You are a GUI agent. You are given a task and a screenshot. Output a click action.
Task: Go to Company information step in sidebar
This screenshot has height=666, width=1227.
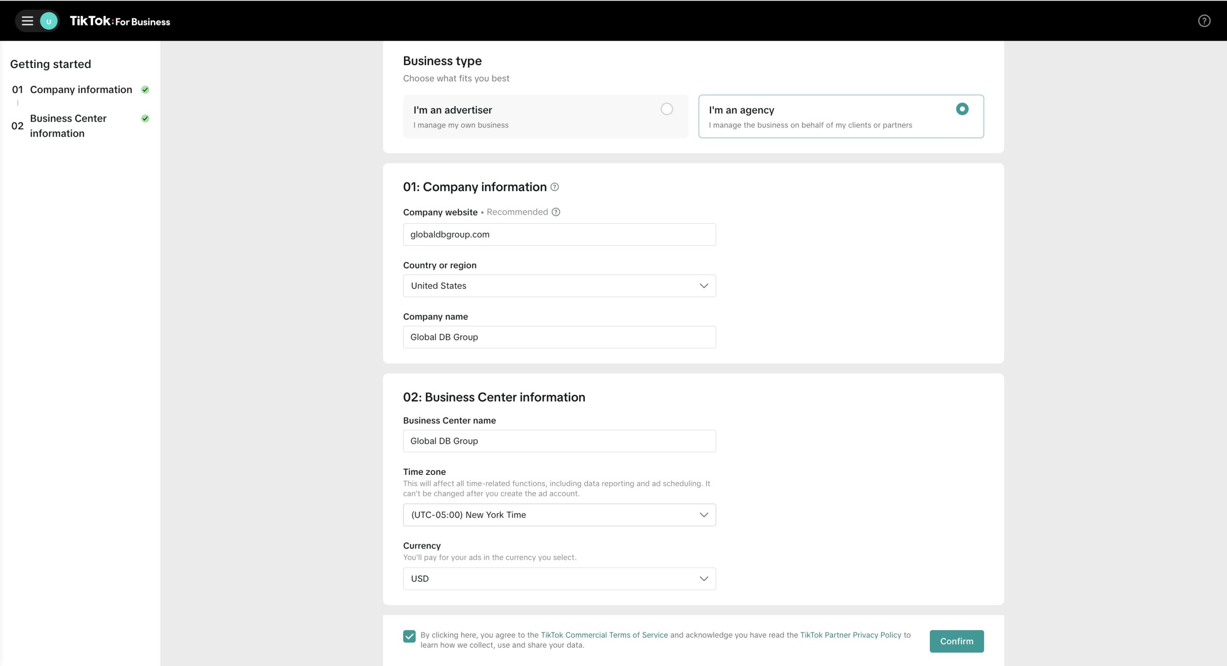(81, 90)
